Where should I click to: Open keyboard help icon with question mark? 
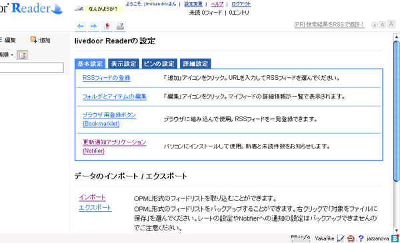coord(120,26)
